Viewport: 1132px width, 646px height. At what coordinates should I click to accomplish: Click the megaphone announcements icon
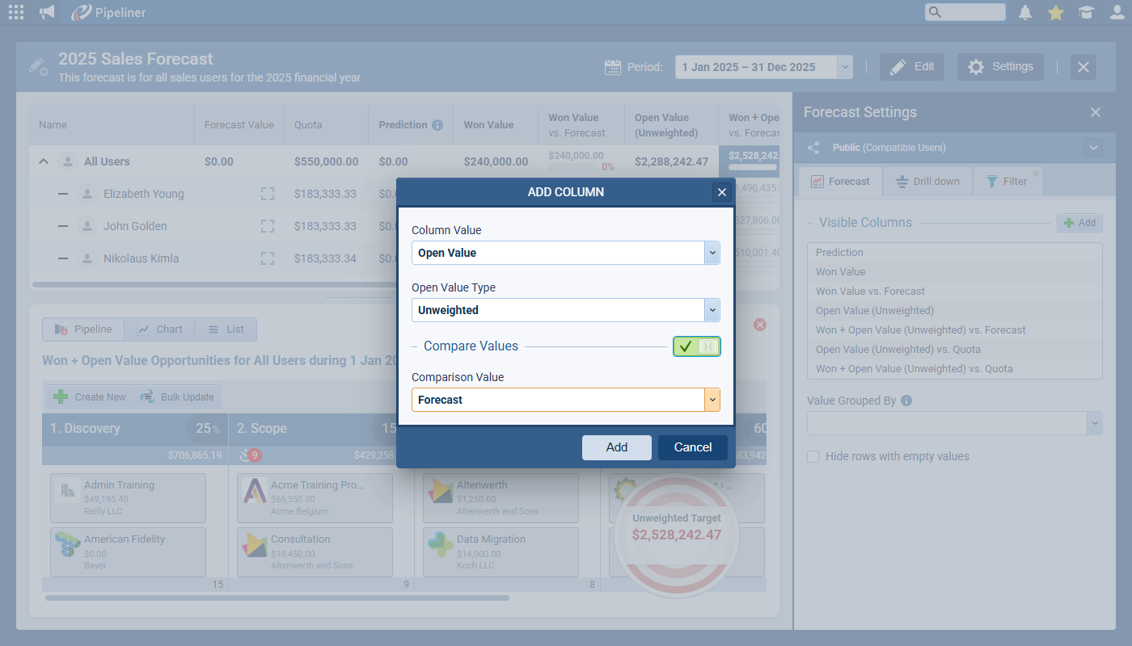(47, 12)
